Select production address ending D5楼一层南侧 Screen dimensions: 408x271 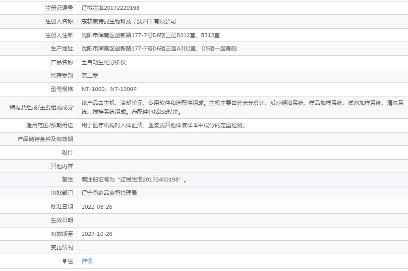159,48
